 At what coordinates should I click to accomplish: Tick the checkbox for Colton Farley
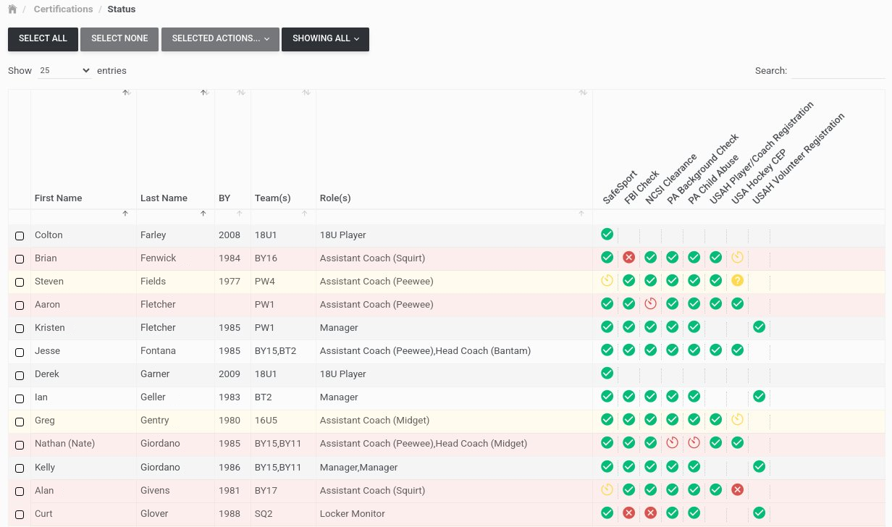click(x=20, y=236)
